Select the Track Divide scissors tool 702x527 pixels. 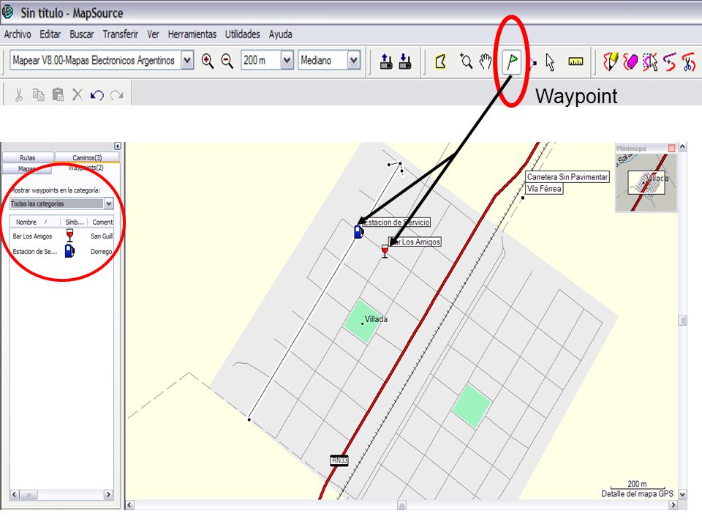click(689, 61)
